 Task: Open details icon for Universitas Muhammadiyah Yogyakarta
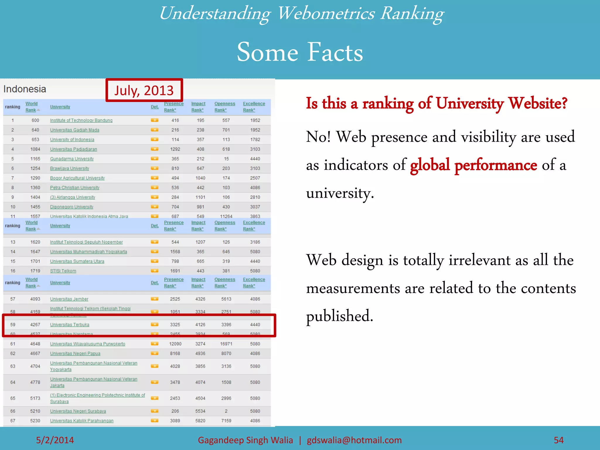click(x=154, y=251)
